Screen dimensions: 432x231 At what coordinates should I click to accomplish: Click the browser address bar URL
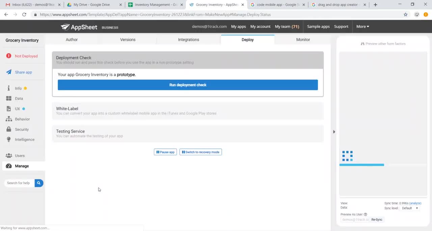pos(155,14)
